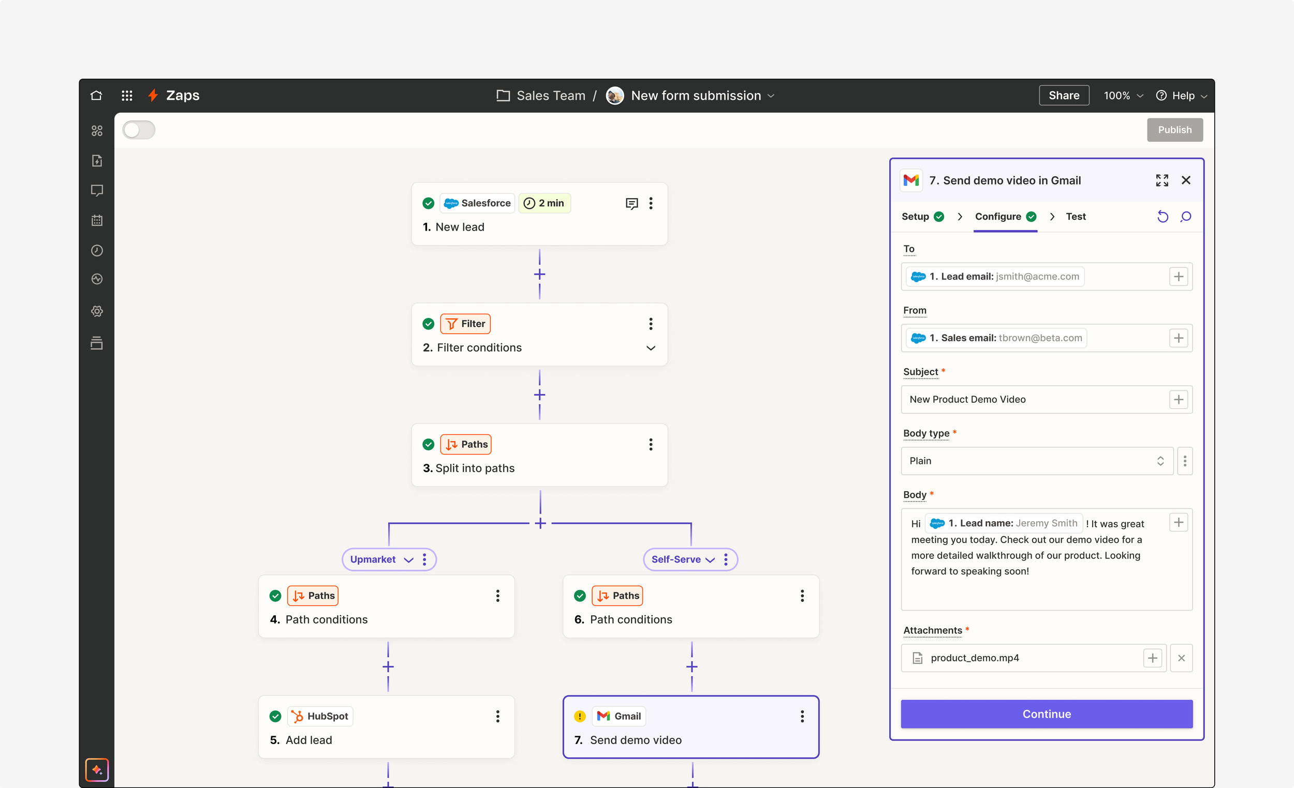Click the comment icon on Salesforce step
Screen dimensions: 1294x788
click(x=632, y=204)
